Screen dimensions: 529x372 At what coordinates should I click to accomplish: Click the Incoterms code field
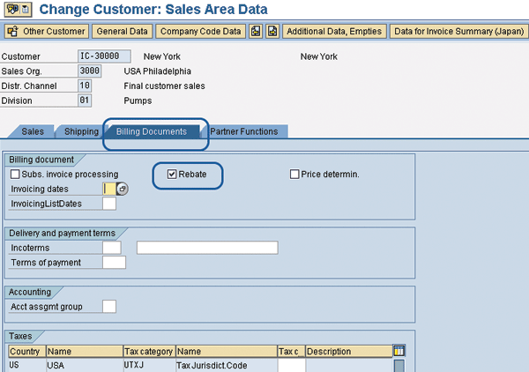(112, 248)
